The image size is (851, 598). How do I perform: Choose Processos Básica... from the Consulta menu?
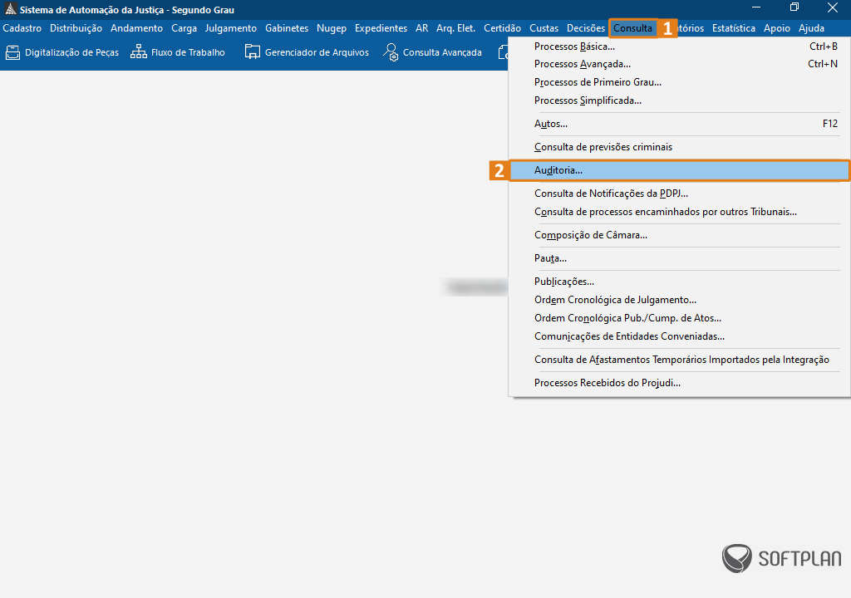(x=679, y=47)
